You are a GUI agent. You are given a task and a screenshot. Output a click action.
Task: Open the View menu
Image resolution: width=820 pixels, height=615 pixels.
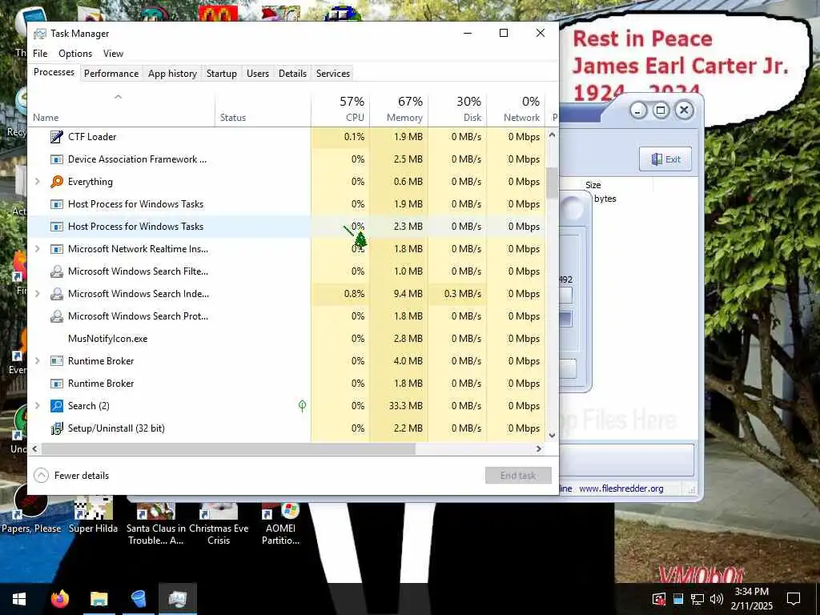click(113, 54)
